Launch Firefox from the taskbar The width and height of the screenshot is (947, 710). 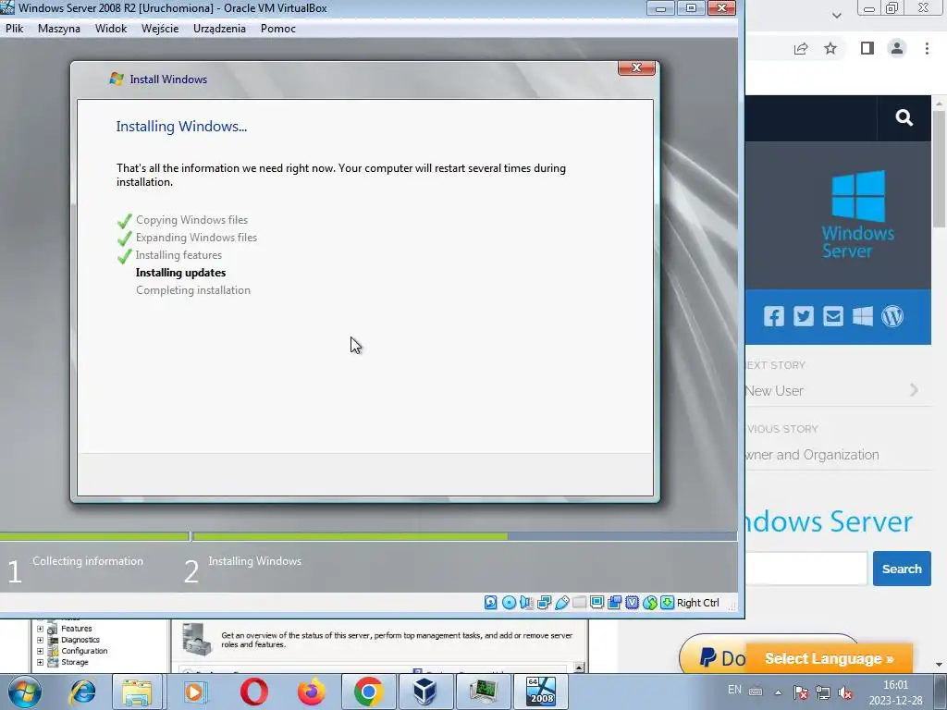312,692
